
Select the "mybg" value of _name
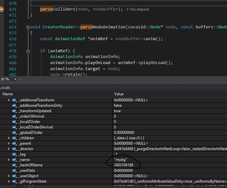[120, 160]
